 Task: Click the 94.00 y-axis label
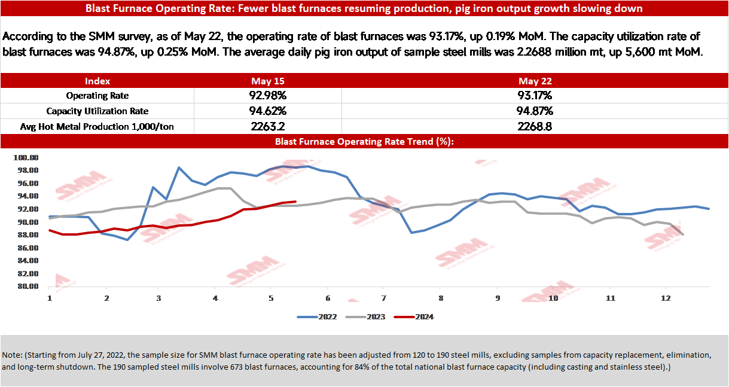pos(27,196)
